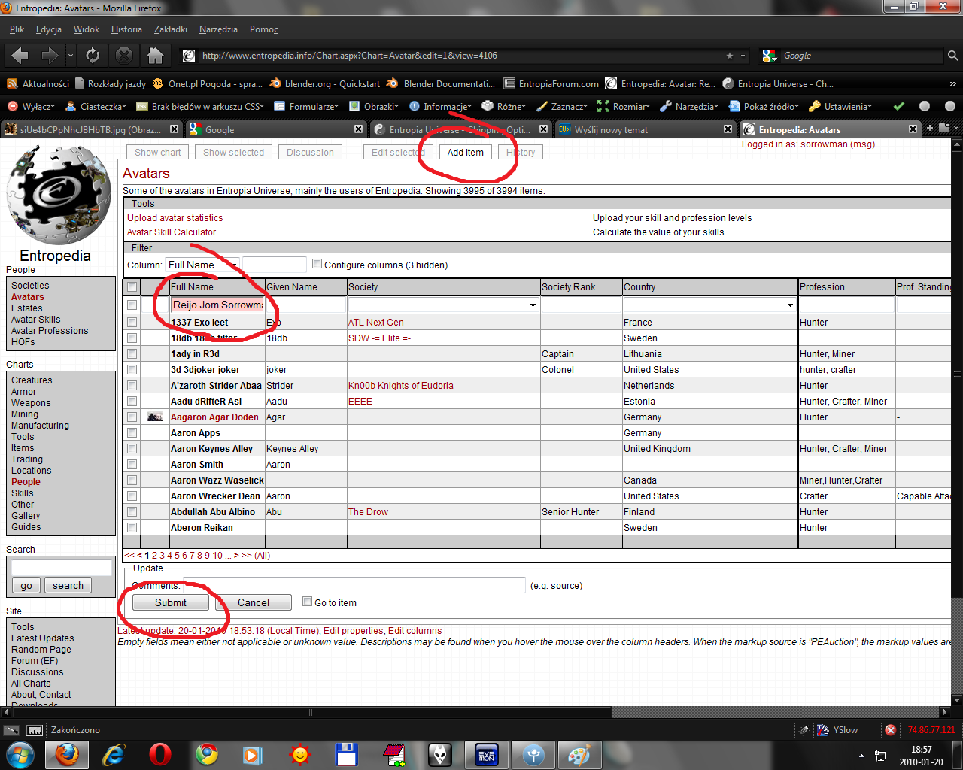Tick the Configure columns checkbox
The image size is (963, 770).
(x=317, y=264)
